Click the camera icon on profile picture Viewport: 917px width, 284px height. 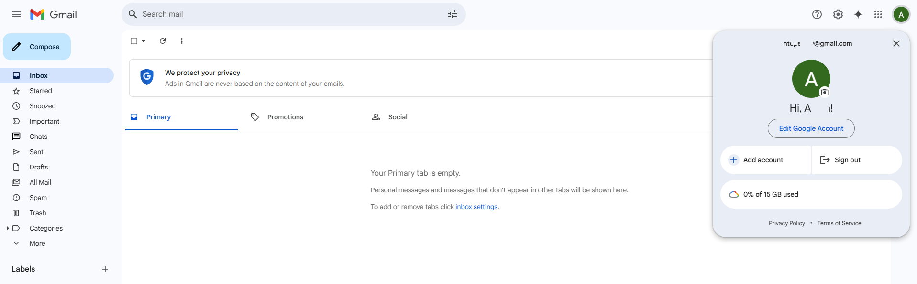(x=824, y=92)
